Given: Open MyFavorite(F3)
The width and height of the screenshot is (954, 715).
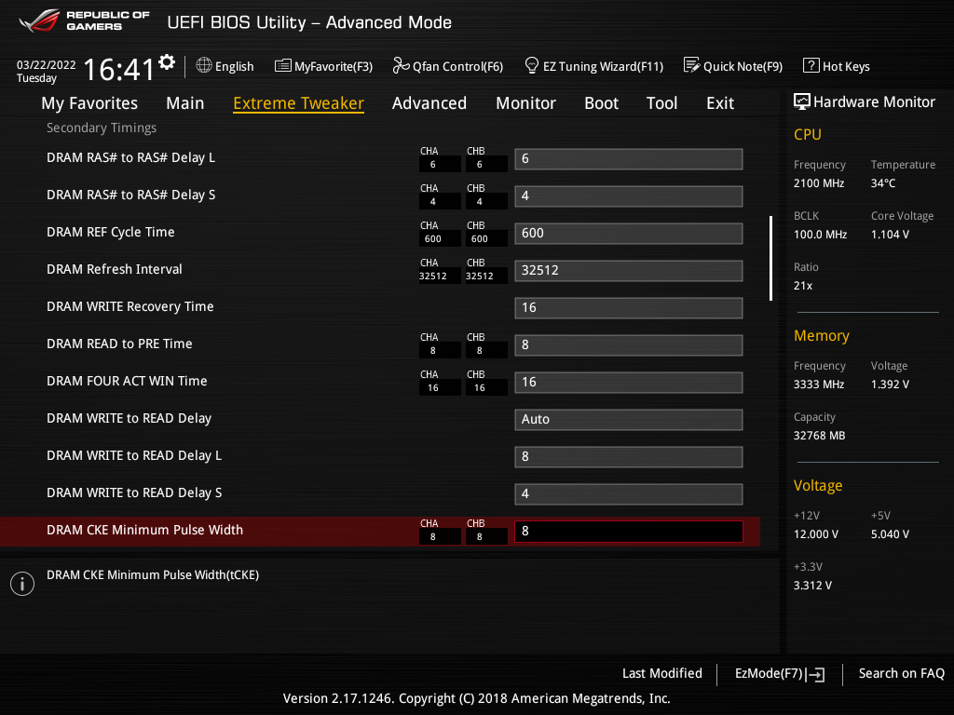Looking at the screenshot, I should pos(323,66).
